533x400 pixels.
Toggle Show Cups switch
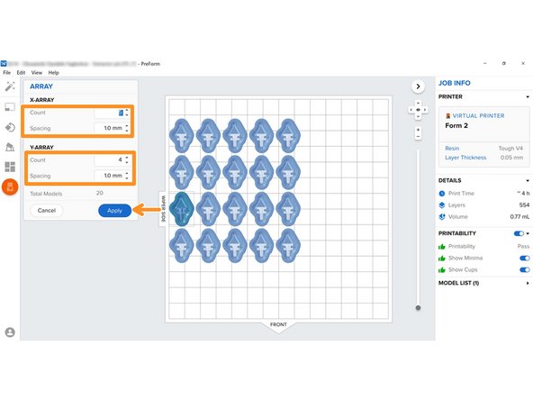[x=525, y=269]
